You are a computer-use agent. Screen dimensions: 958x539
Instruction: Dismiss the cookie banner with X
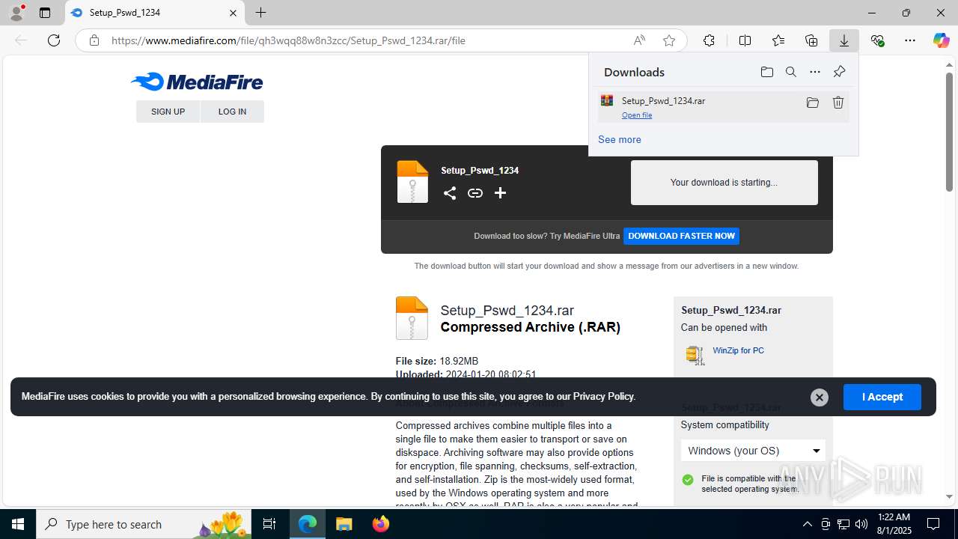pyautogui.click(x=820, y=398)
